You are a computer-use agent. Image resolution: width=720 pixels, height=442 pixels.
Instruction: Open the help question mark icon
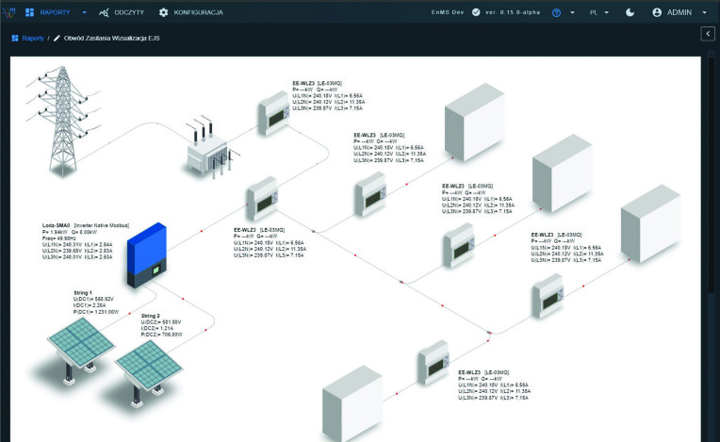pos(556,13)
